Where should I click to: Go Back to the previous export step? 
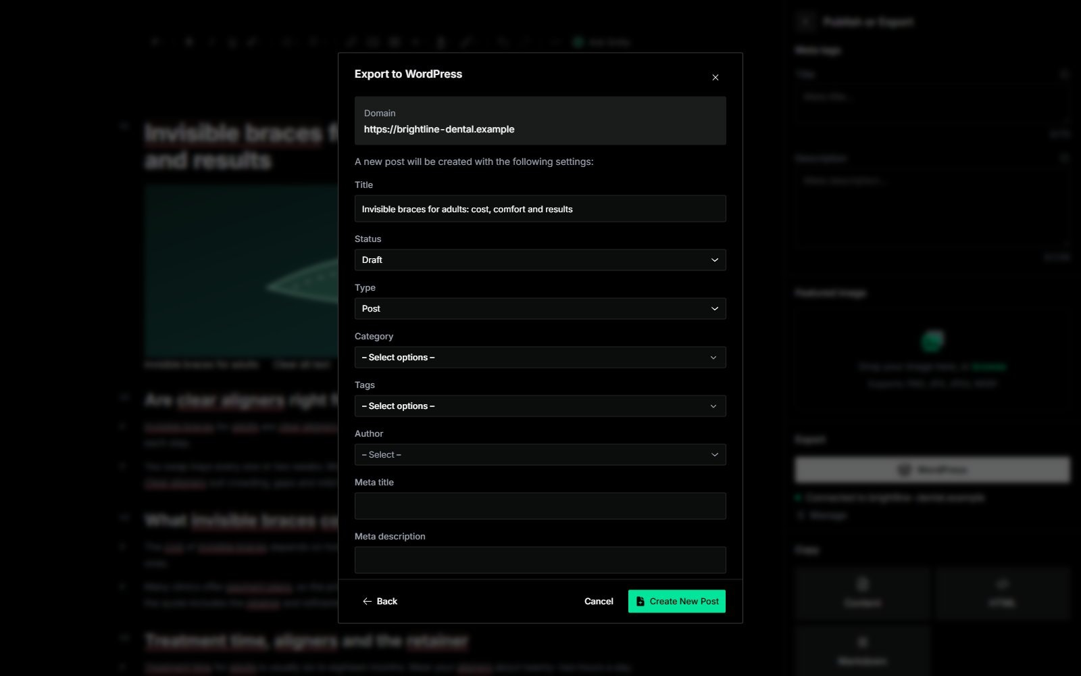[380, 602]
